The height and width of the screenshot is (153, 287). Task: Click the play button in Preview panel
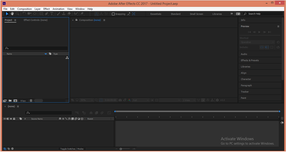click(x=259, y=32)
